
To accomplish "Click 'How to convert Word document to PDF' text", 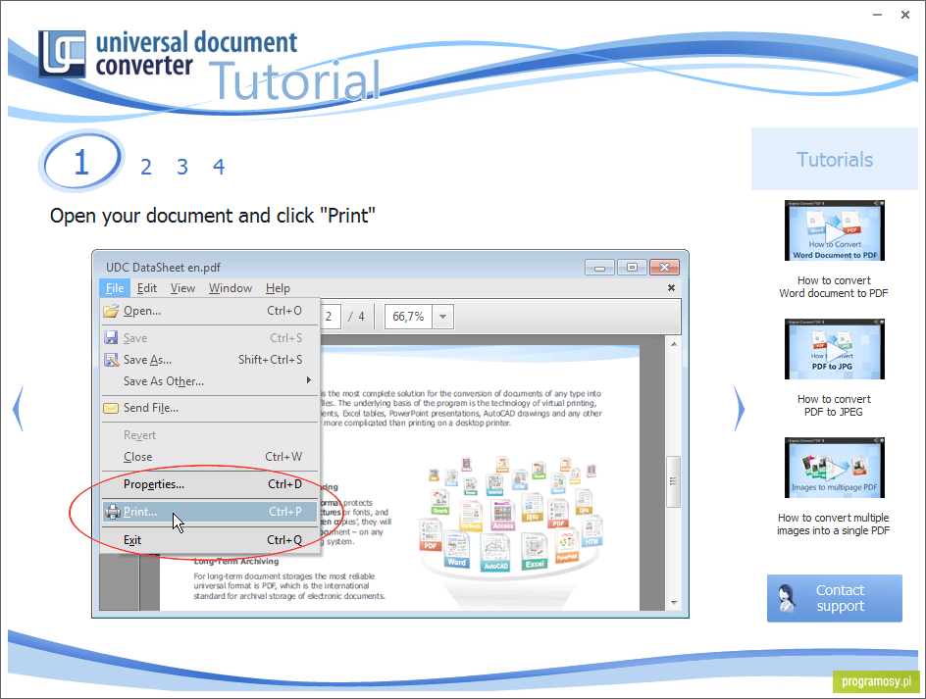I will pos(833,287).
